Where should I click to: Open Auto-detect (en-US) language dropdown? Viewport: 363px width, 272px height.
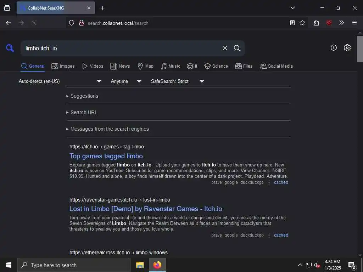click(x=60, y=81)
